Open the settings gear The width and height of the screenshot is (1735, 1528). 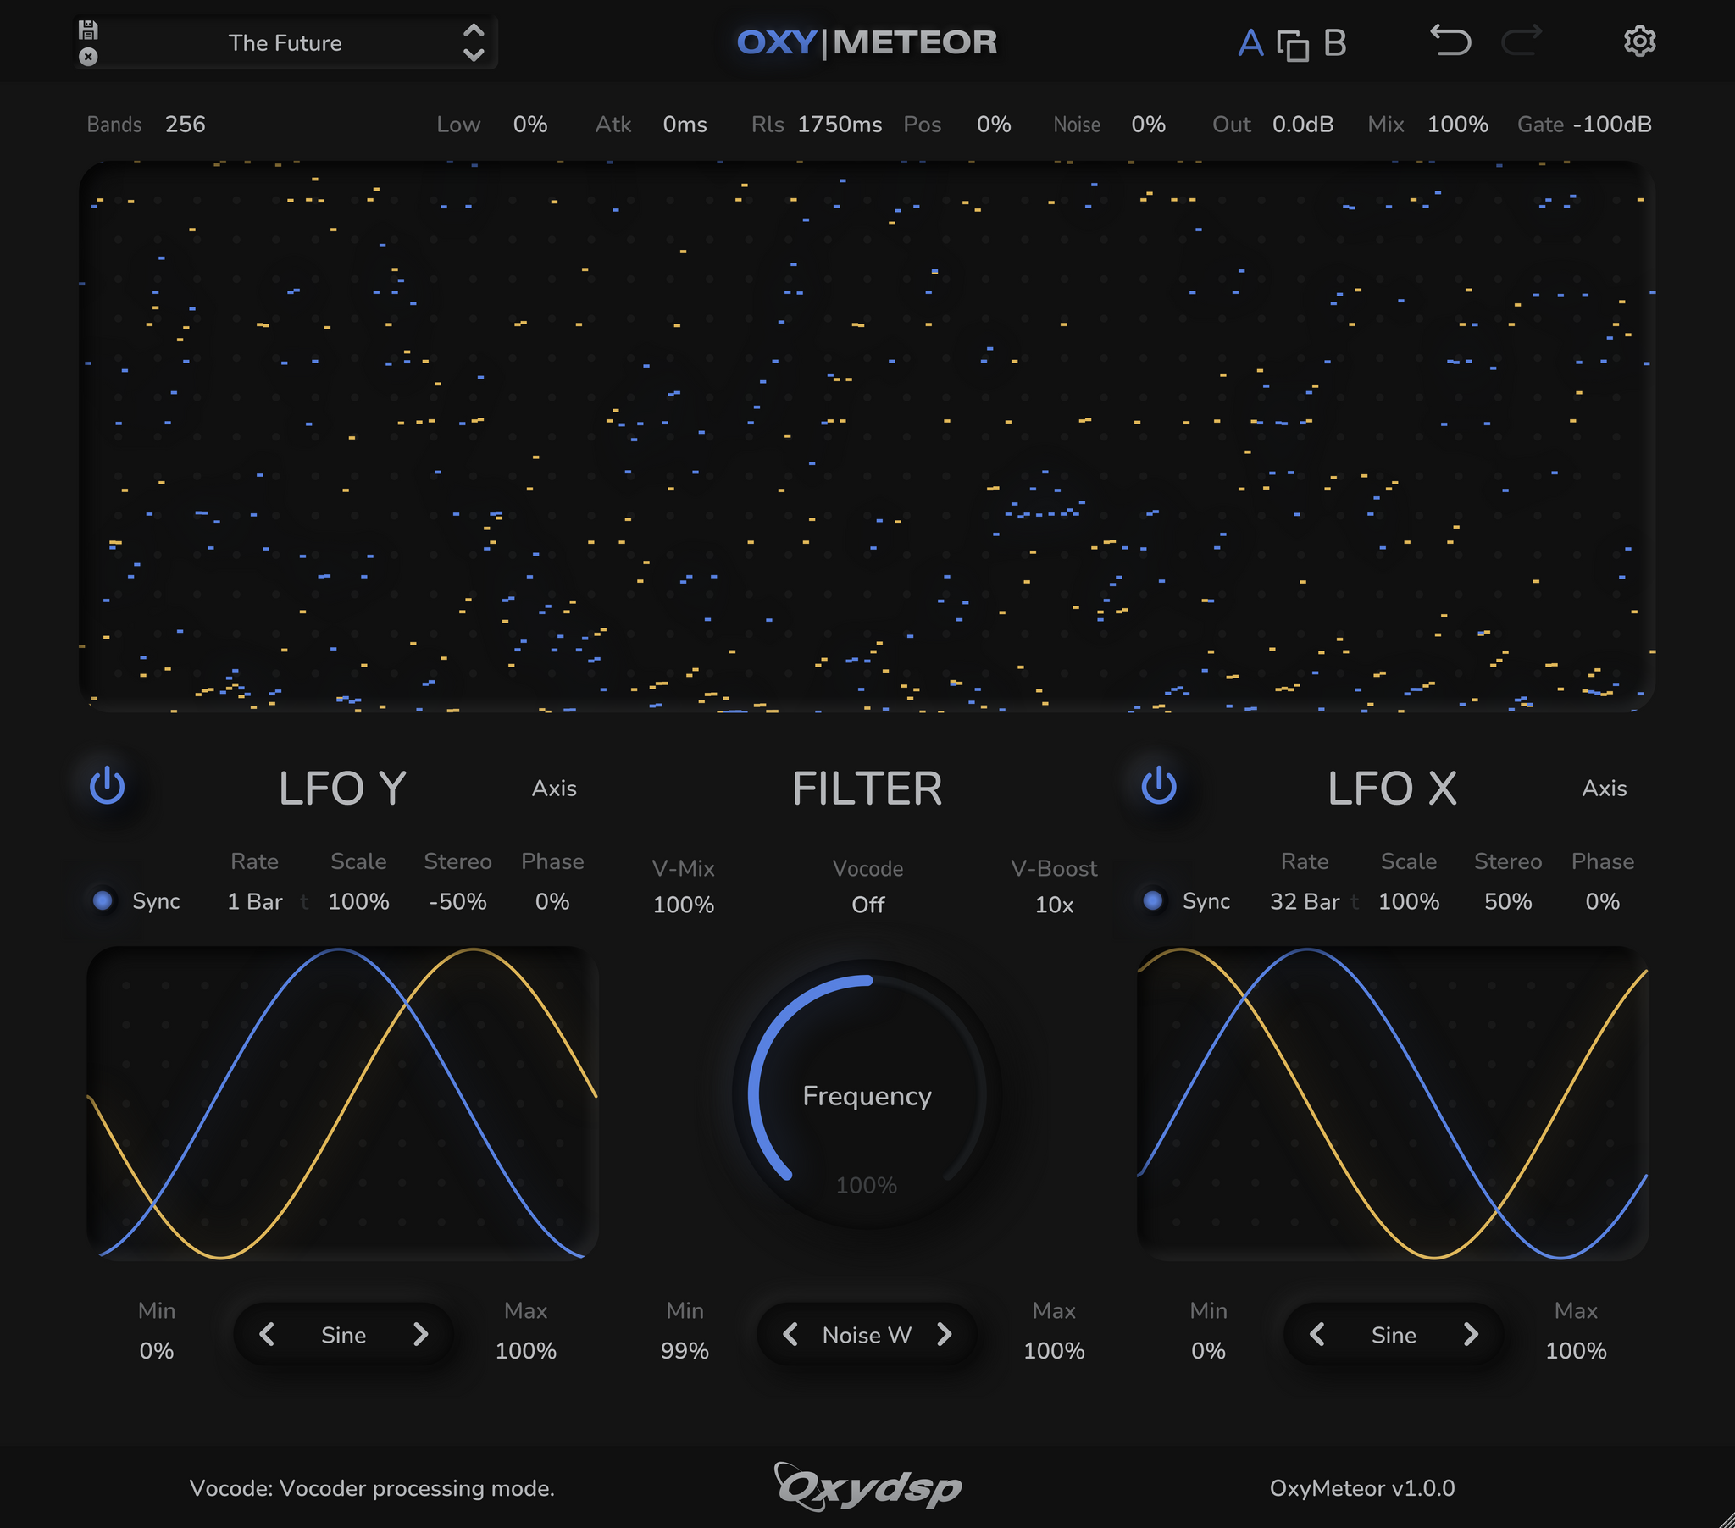[x=1640, y=41]
